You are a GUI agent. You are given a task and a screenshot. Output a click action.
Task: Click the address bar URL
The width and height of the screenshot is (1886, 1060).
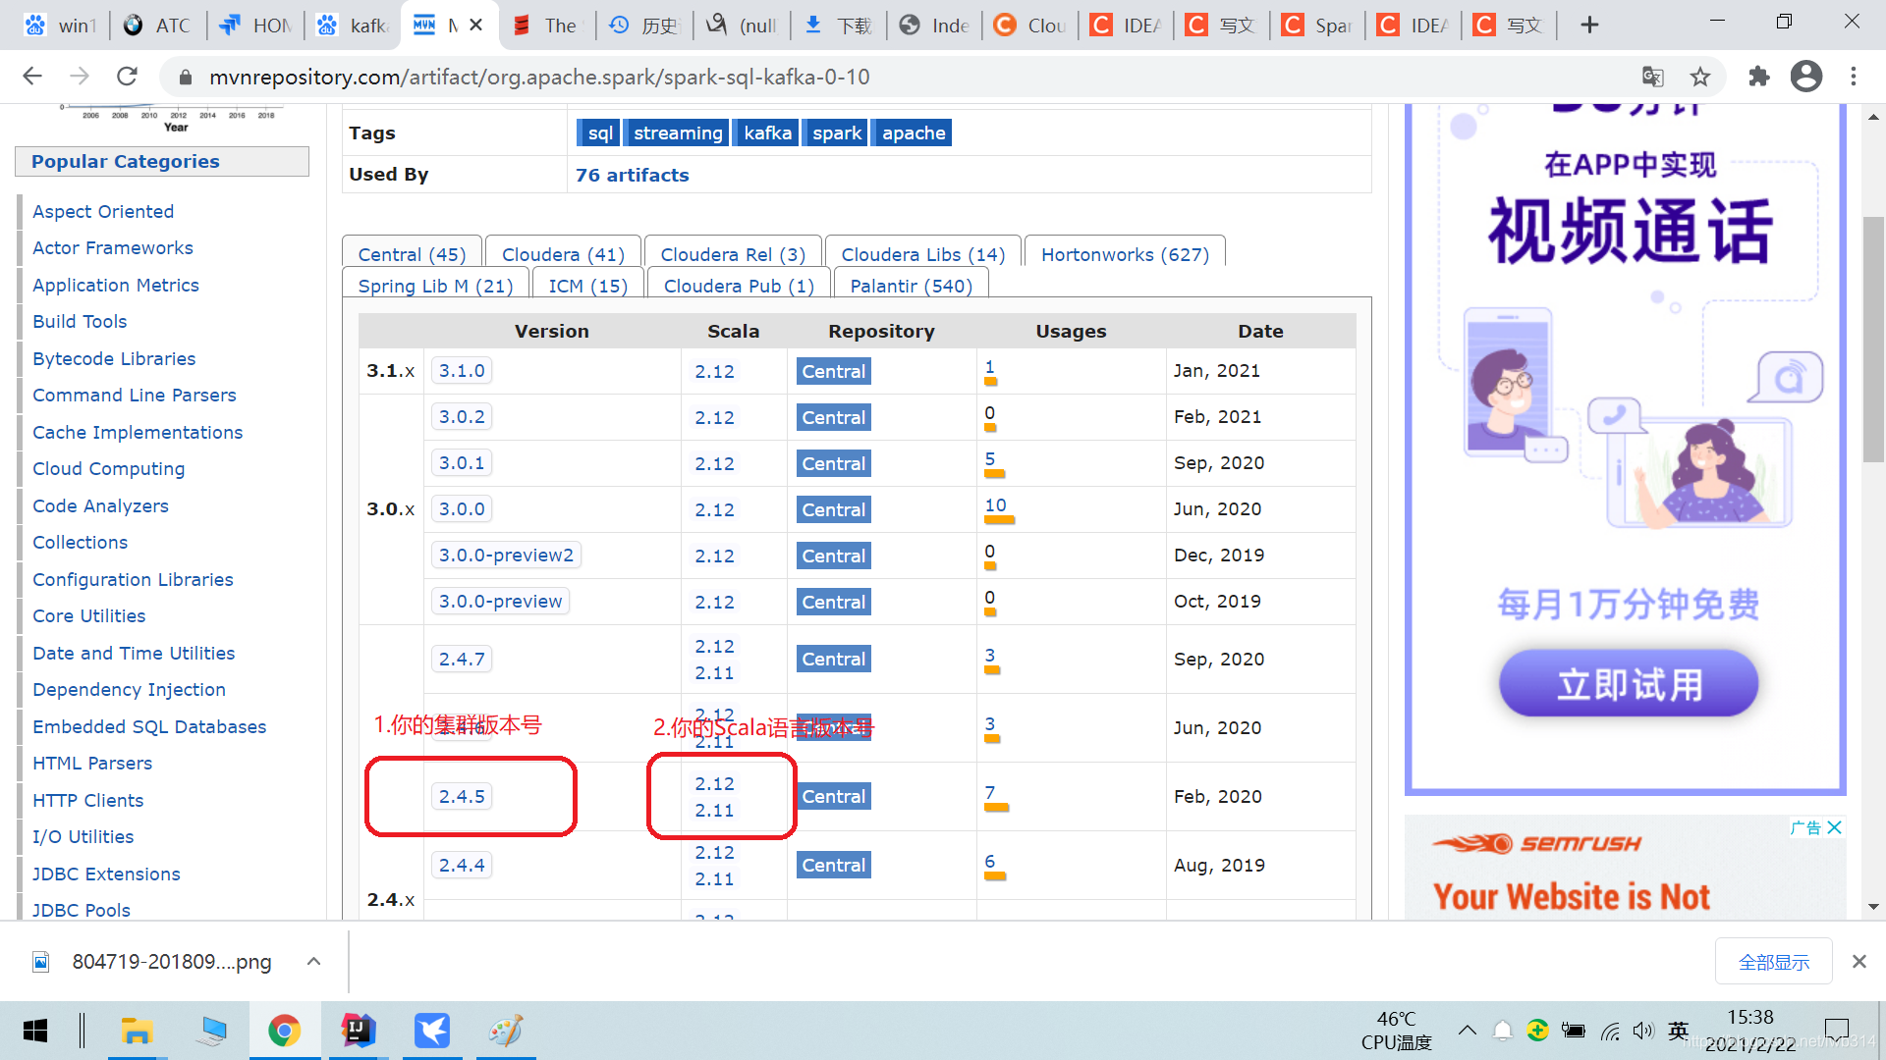tap(539, 77)
